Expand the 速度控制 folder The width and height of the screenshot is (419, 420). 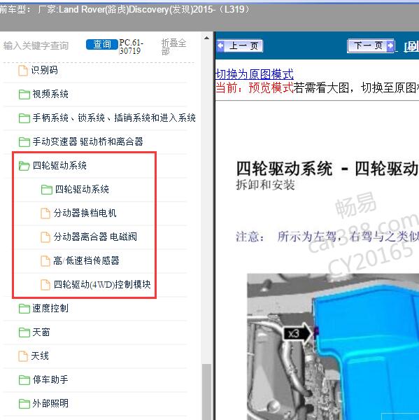50,308
